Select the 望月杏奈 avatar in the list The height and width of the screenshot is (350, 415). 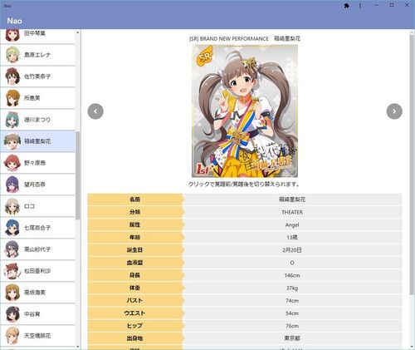coord(12,185)
